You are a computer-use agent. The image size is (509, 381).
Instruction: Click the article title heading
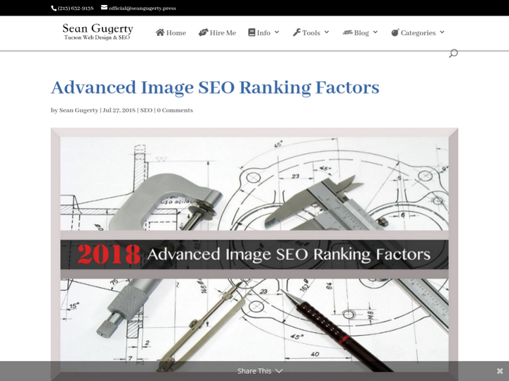215,87
